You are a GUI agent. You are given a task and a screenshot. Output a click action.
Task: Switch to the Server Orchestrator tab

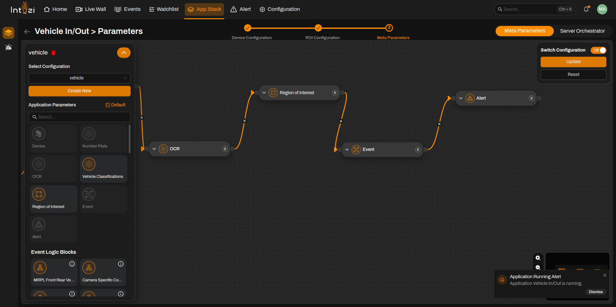582,31
